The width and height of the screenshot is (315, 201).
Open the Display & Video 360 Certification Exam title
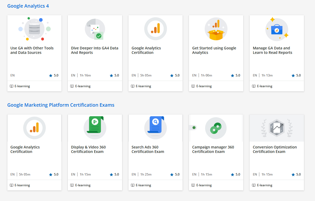(88, 149)
